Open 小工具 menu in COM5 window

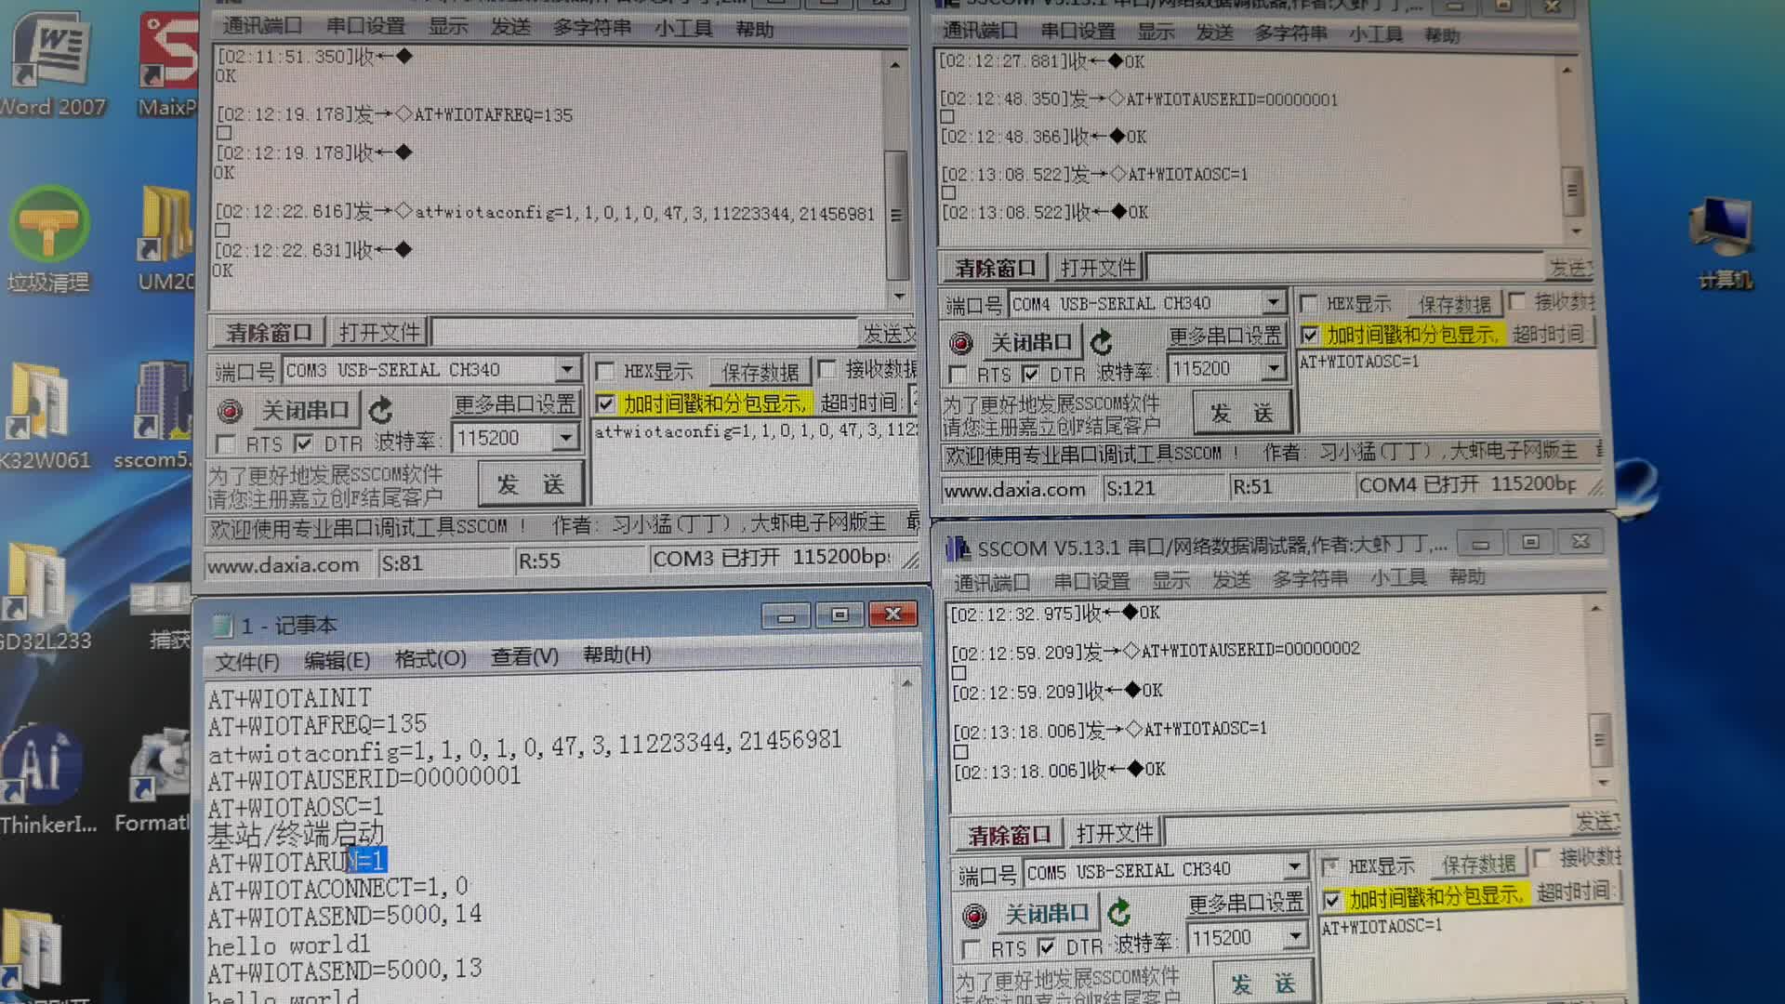[x=1398, y=577]
